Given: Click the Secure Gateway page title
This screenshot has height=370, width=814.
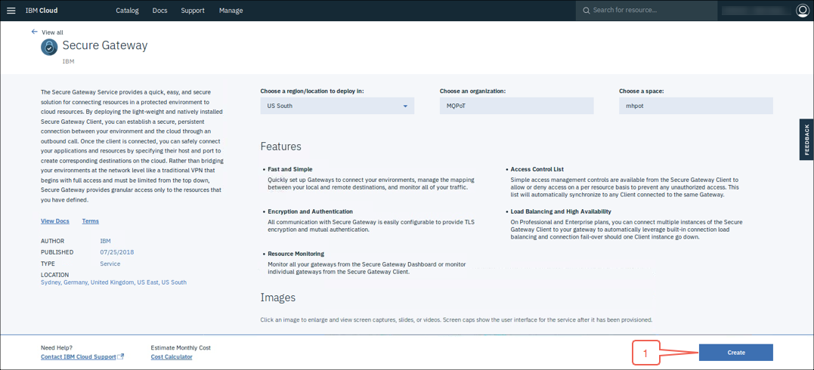Looking at the screenshot, I should [105, 45].
